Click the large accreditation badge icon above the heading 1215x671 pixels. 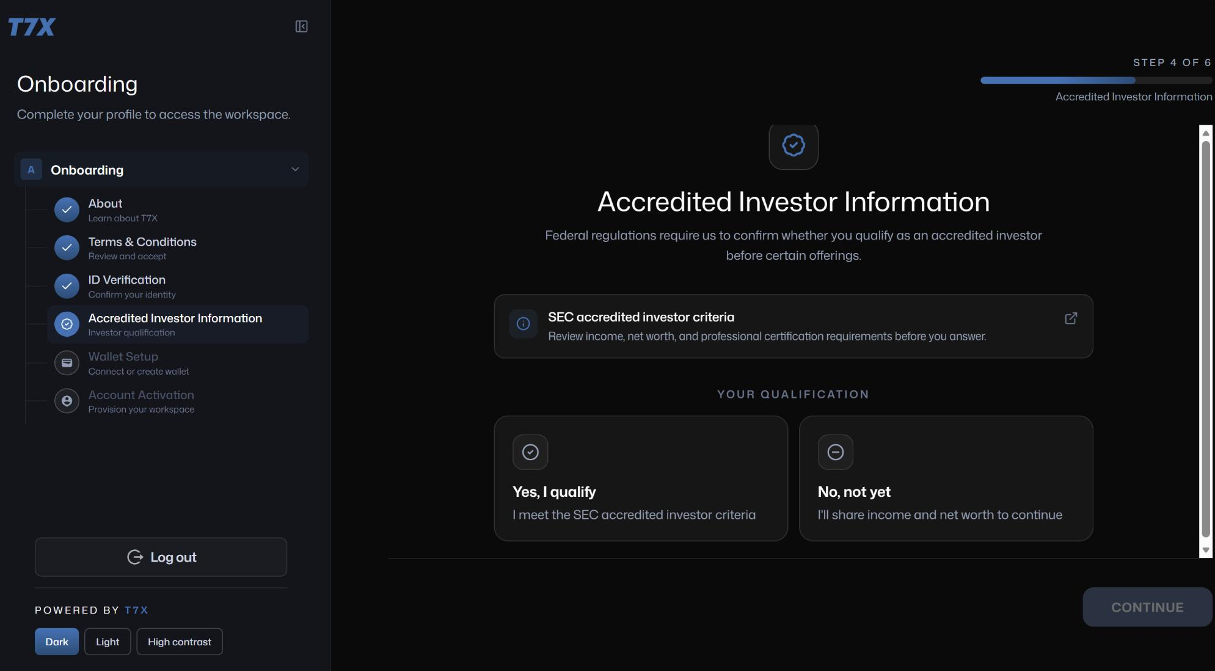[794, 145]
